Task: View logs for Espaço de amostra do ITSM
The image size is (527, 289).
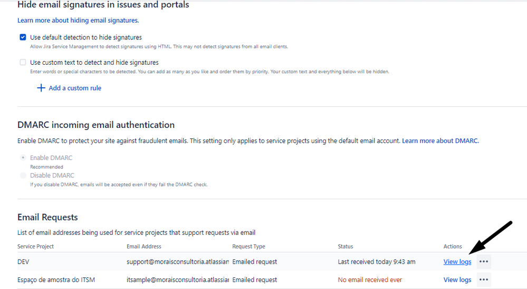Action: tap(457, 280)
